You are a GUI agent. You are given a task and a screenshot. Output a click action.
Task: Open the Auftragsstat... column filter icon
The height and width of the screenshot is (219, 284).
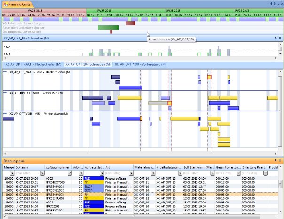(102, 173)
